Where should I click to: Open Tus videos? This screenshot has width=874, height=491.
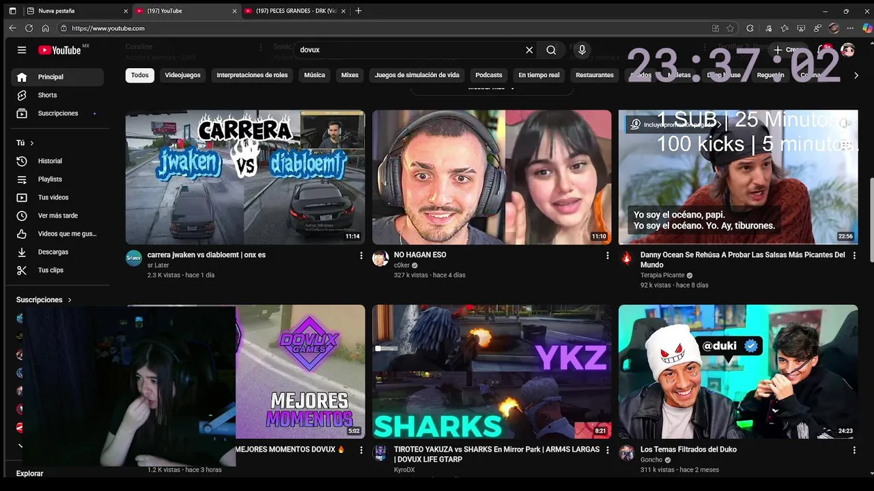click(x=57, y=198)
